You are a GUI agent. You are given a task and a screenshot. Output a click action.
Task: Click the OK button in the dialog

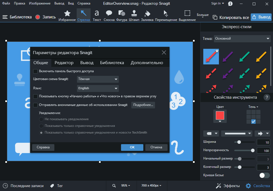point(132,147)
